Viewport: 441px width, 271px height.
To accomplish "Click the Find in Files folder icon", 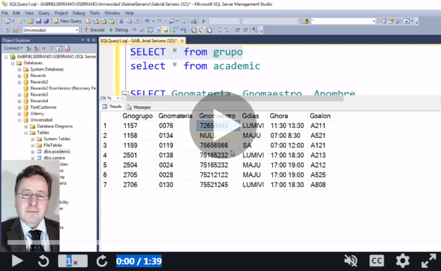I will tap(305, 21).
